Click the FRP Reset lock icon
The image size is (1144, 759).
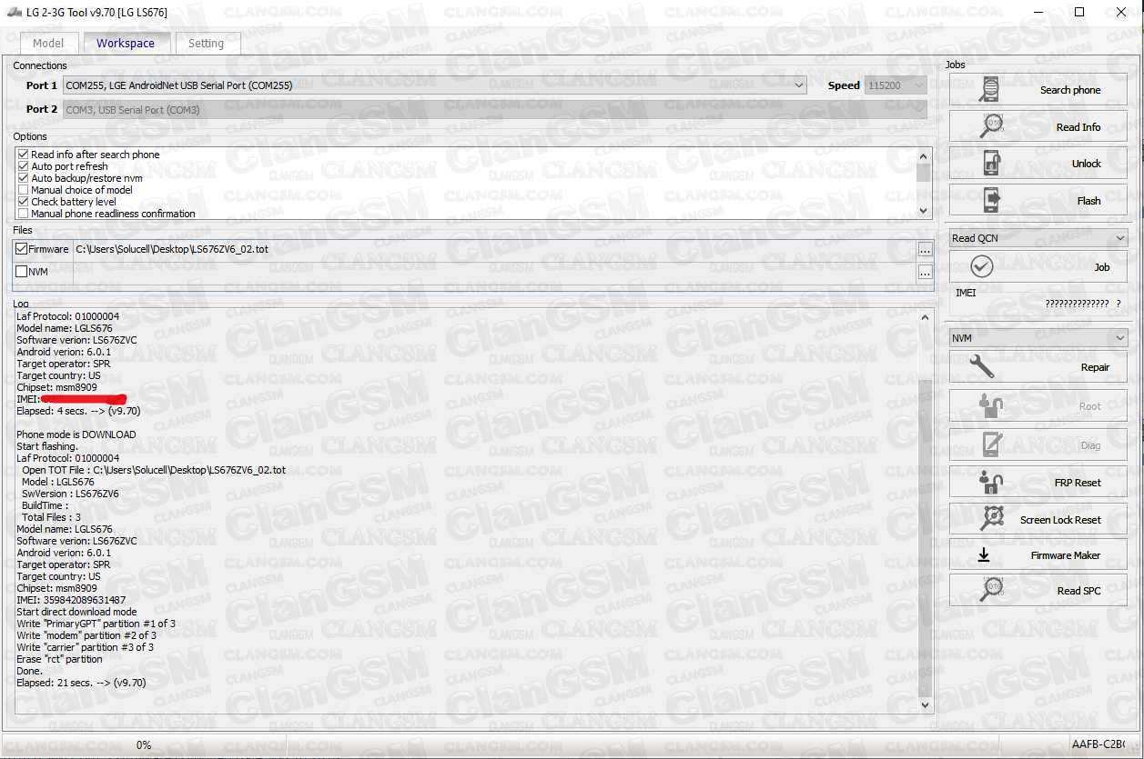(x=990, y=483)
